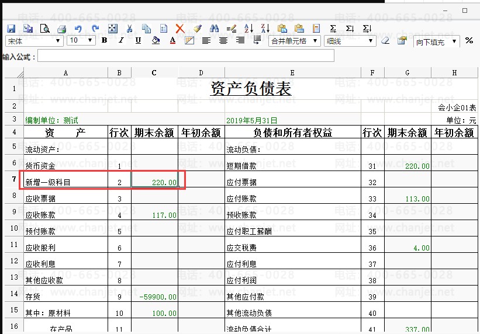480x334 pixels.
Task: Select the 新增一级科目 cell
Action: [x=66, y=179]
